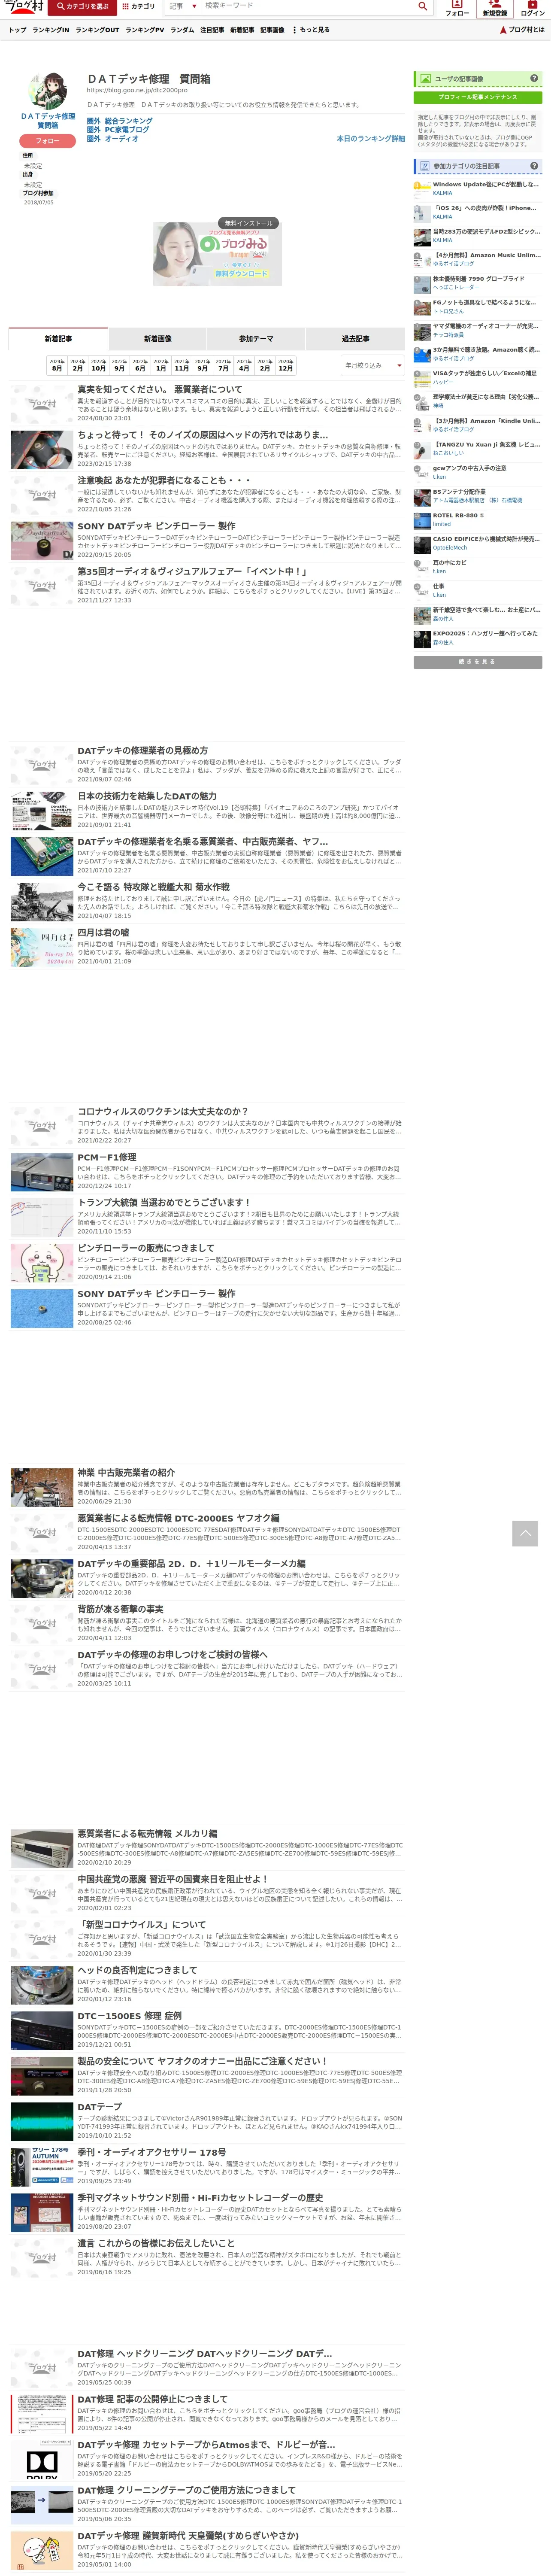Viewport: 551px width, 2576px height.
Task: Open the article 真実を知ってください。悪質業者について
Action: [160, 389]
